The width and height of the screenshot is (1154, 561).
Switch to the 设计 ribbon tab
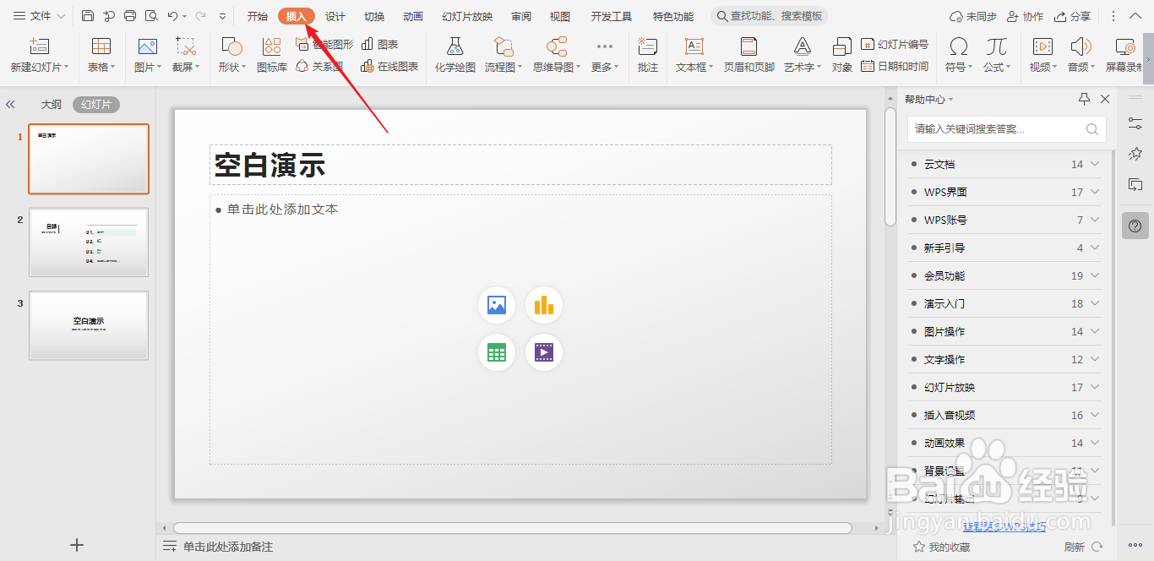tap(335, 16)
